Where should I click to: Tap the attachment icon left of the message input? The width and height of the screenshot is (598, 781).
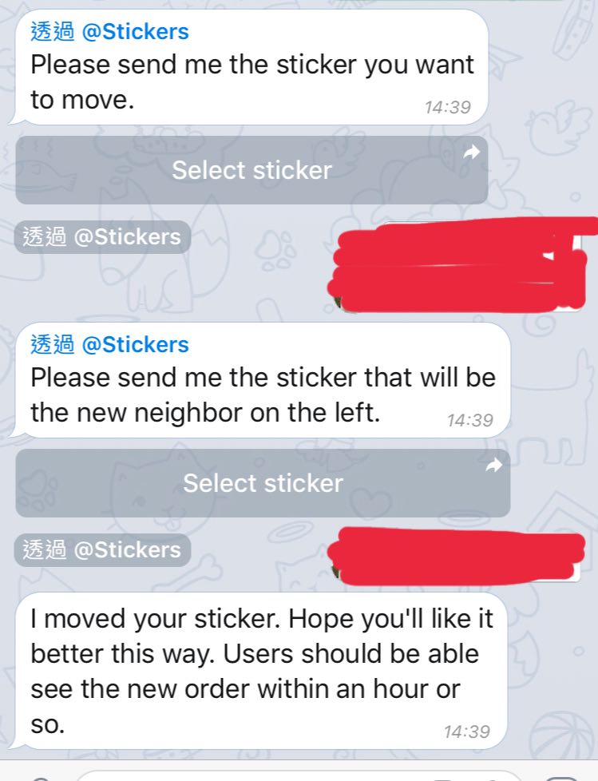[40, 778]
